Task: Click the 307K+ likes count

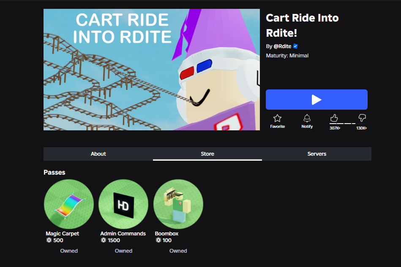Action: coord(335,128)
